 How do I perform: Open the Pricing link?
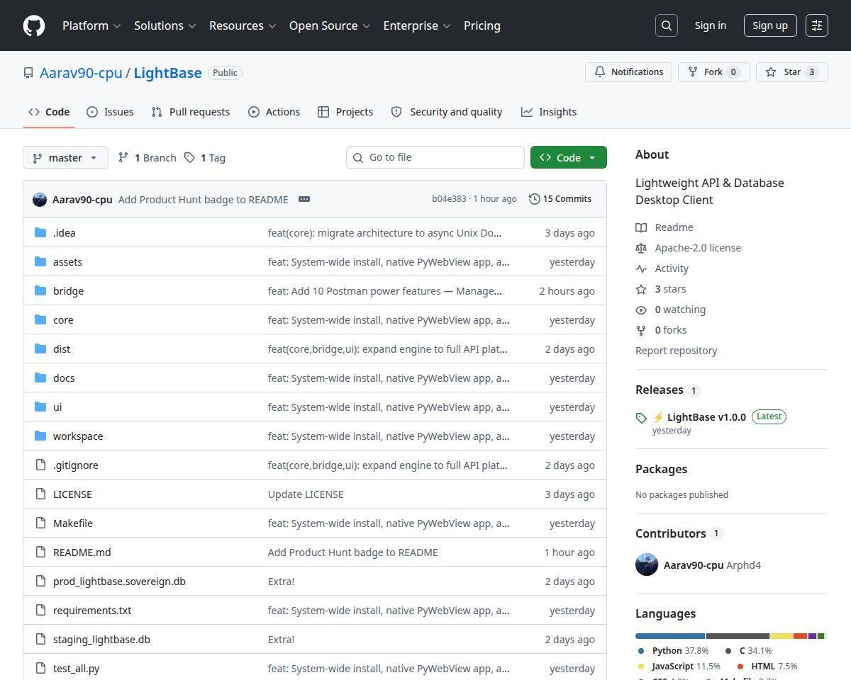tap(482, 25)
